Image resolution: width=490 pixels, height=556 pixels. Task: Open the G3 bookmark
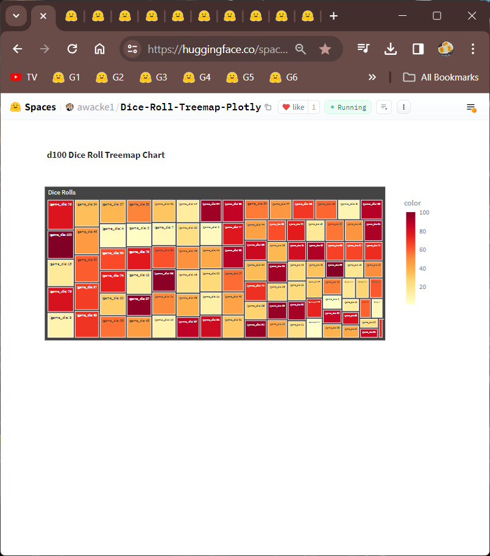(x=154, y=77)
